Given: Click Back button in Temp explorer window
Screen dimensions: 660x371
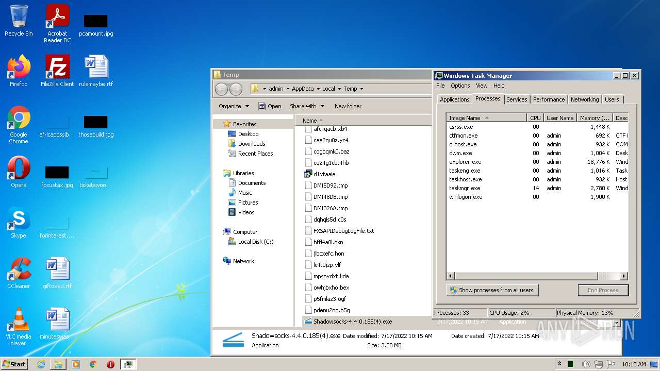Looking at the screenshot, I should 221,89.
